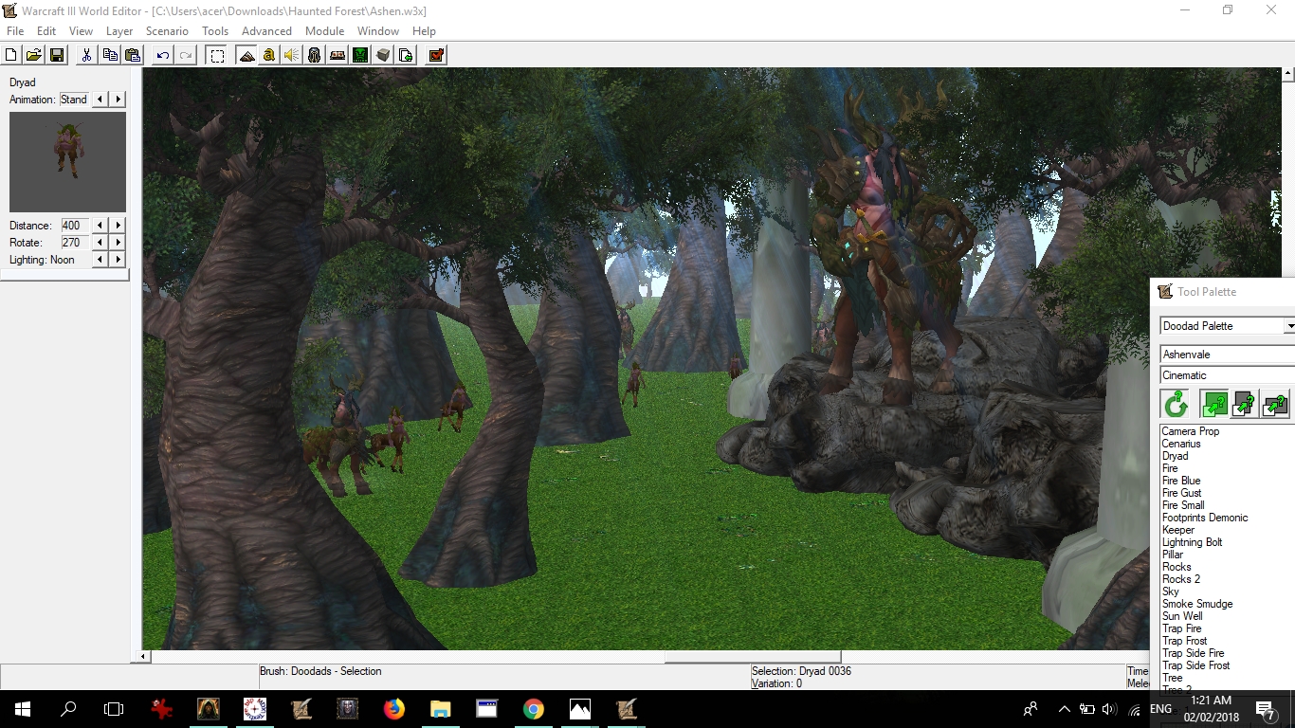Step Animation to previous with left arrow

click(100, 100)
